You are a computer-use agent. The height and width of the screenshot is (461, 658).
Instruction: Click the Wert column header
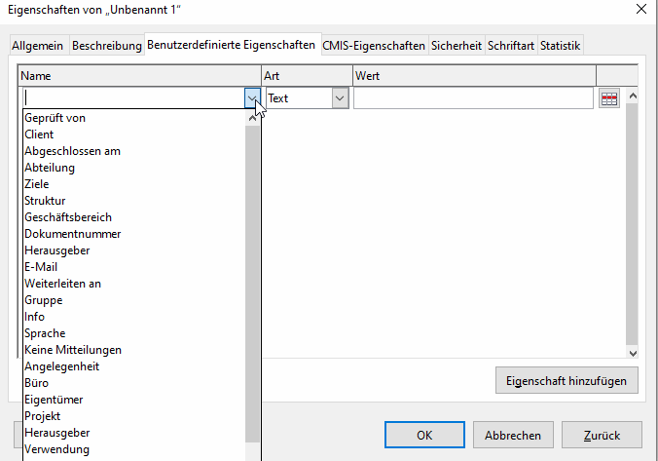(475, 76)
